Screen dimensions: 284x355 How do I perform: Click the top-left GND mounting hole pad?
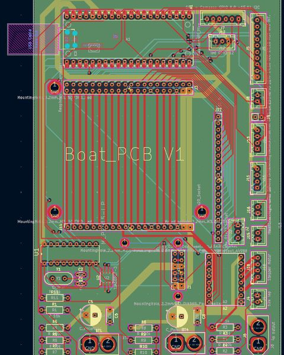(54, 87)
